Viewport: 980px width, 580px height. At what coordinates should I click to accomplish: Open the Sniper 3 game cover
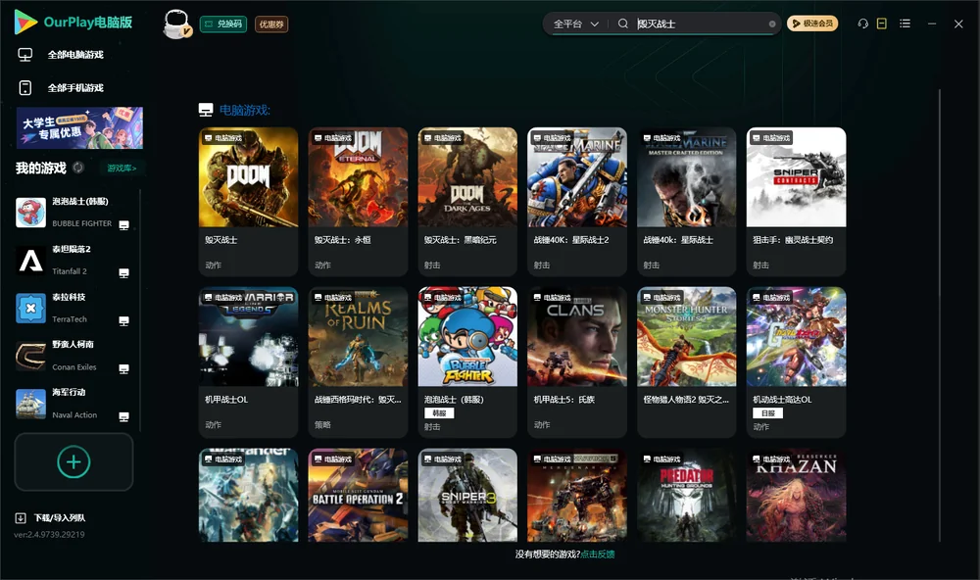[467, 495]
